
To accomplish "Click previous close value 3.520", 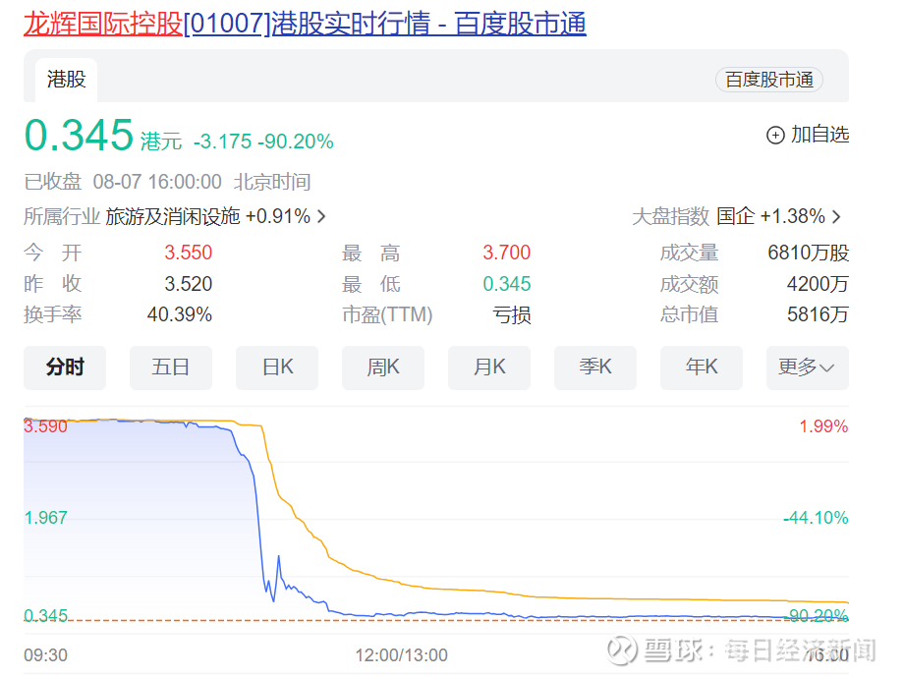I will point(189,284).
